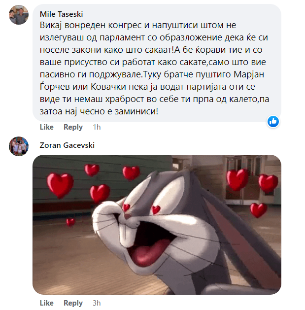The height and width of the screenshot is (310, 305).
Task: Click the blue thumbs-up reaction badge
Action: pyautogui.click(x=273, y=121)
